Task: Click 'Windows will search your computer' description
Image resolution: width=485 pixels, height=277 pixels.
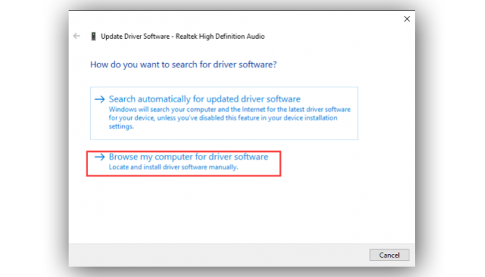Action: click(x=230, y=118)
